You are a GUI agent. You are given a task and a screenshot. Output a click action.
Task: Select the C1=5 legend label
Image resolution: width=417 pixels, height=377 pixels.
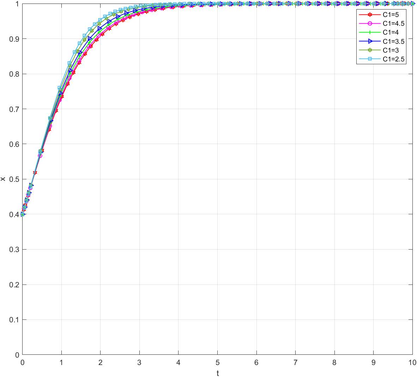pos(391,14)
